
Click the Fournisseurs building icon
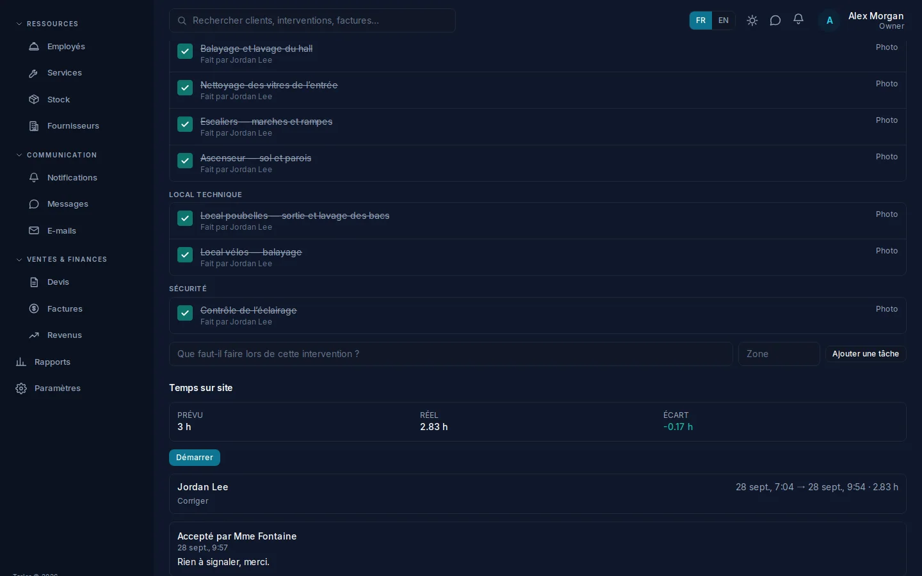point(34,126)
